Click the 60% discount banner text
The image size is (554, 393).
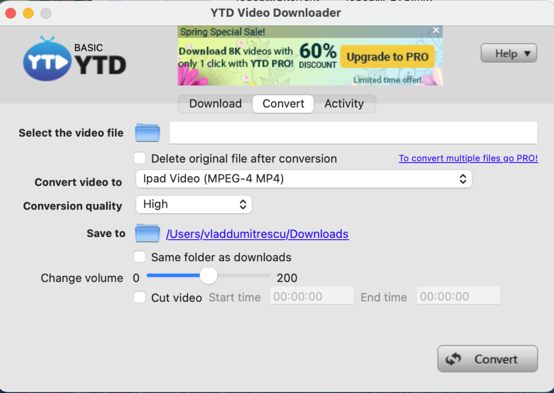(x=318, y=56)
